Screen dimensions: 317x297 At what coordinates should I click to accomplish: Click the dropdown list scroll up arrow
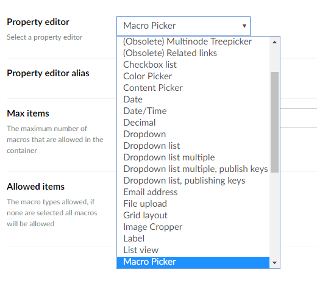pyautogui.click(x=274, y=42)
